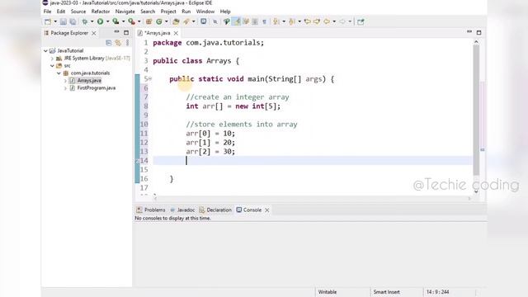
Task: Click the New Java Class icon
Action: click(159, 21)
